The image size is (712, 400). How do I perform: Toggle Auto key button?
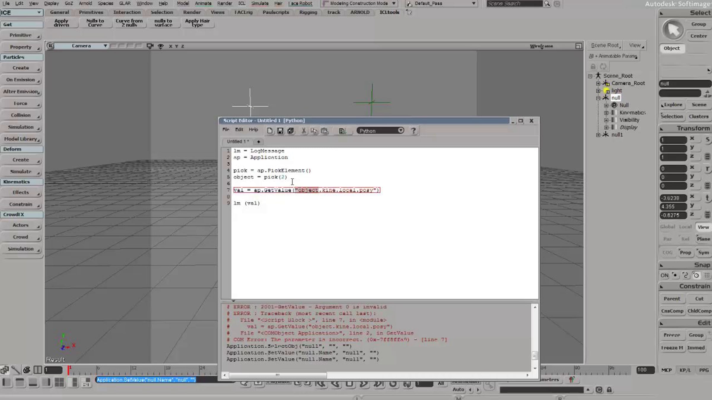click(x=458, y=390)
